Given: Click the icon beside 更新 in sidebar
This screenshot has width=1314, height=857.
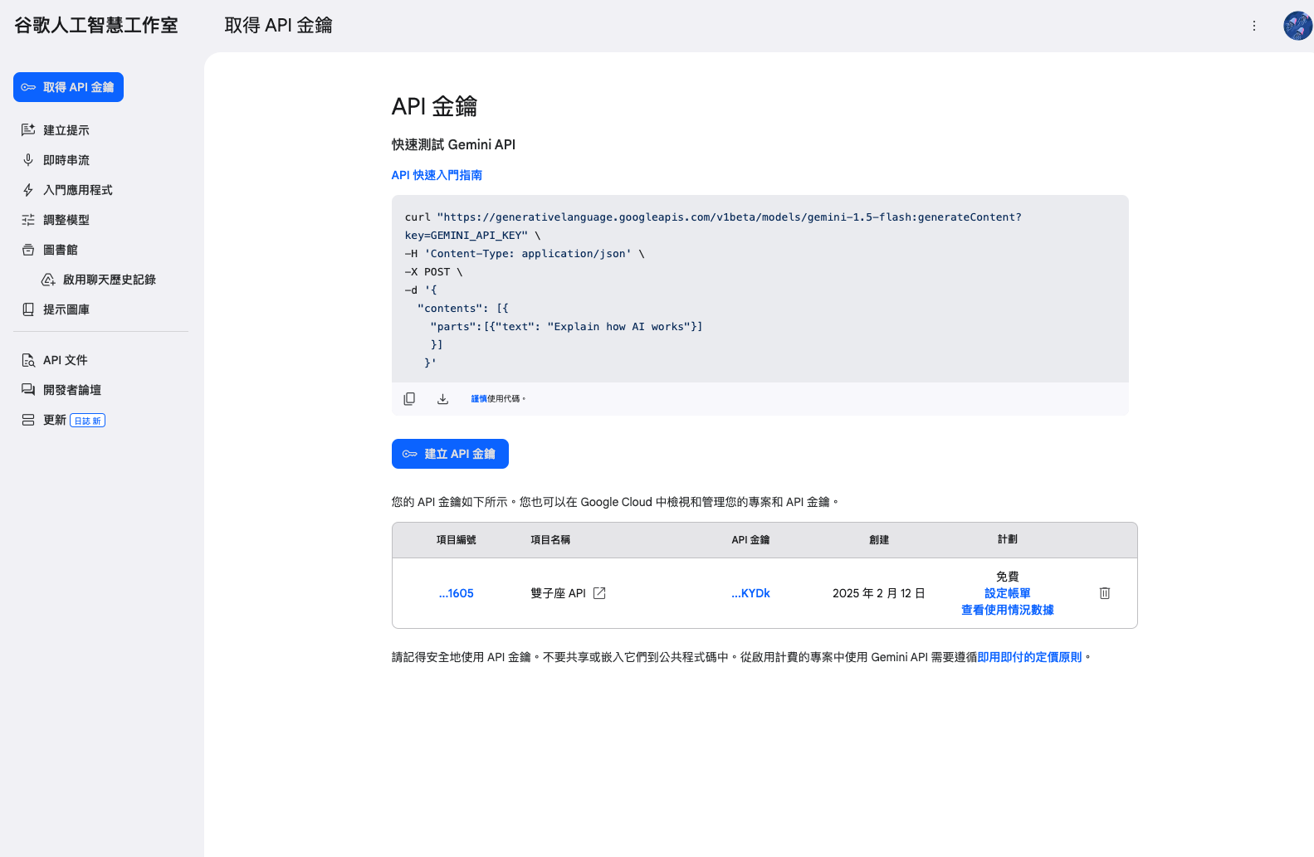Looking at the screenshot, I should pyautogui.click(x=28, y=420).
